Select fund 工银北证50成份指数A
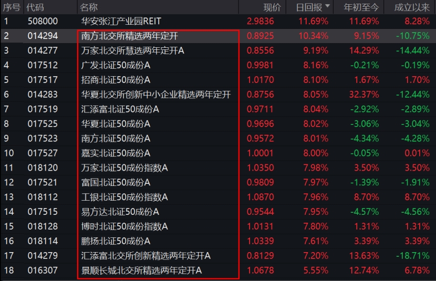Viewport: 436px width, 281px height. 124,197
